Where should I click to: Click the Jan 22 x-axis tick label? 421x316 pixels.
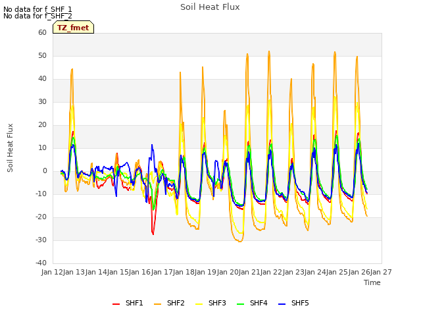pyautogui.click(x=272, y=272)
